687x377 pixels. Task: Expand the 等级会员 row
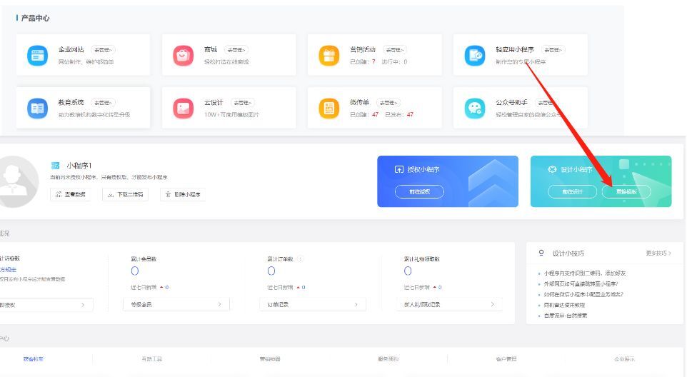tap(176, 304)
